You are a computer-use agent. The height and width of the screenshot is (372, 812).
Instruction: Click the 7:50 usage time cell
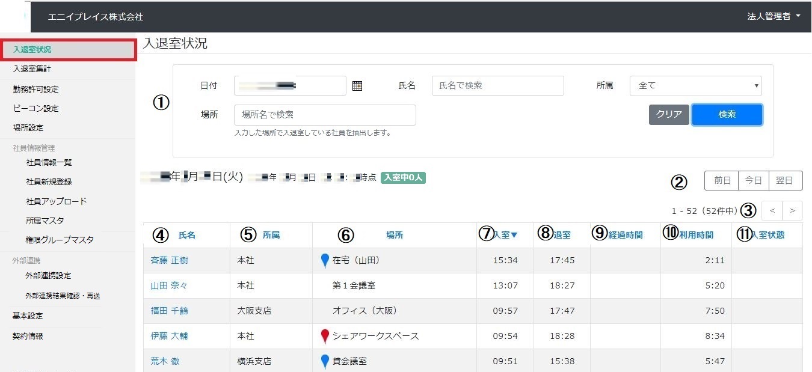[715, 311]
